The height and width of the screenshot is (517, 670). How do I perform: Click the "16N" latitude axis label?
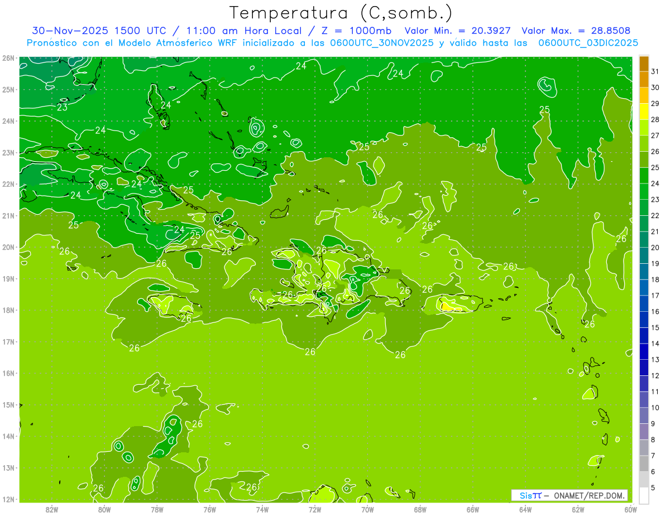(x=8, y=373)
